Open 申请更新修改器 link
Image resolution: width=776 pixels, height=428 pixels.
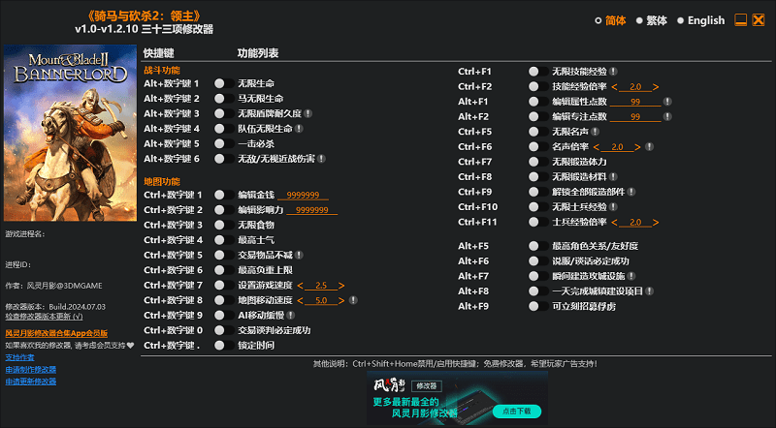point(31,382)
